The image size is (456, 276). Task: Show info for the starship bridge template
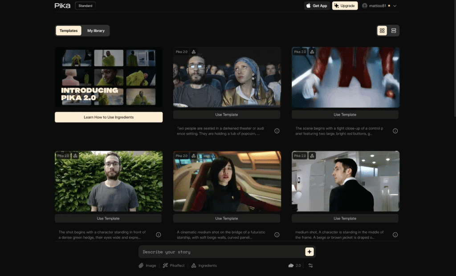[277, 235]
